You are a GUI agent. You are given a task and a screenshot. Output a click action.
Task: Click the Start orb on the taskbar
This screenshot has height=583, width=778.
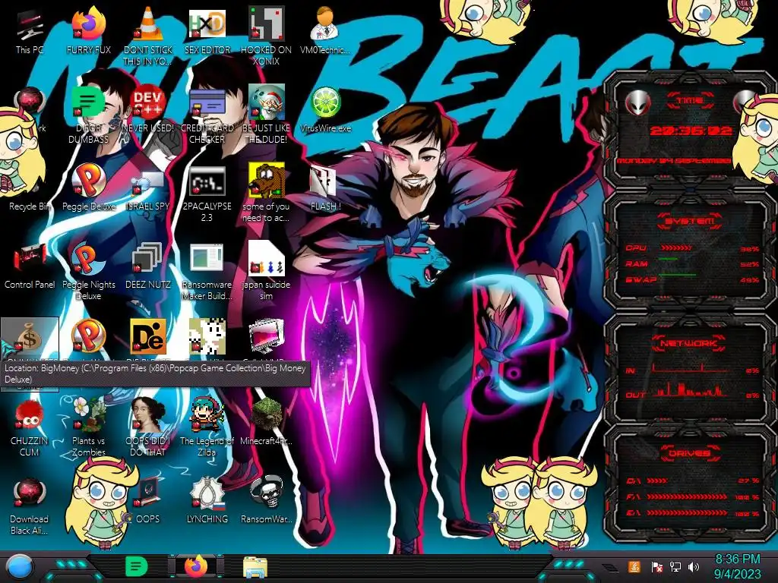(x=20, y=567)
